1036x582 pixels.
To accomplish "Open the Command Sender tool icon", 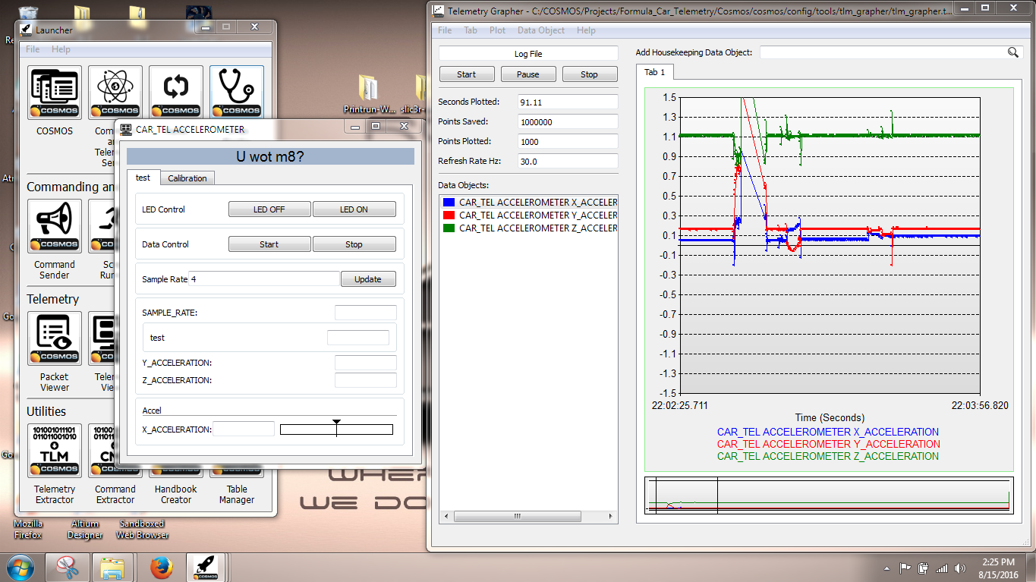I will coord(55,226).
